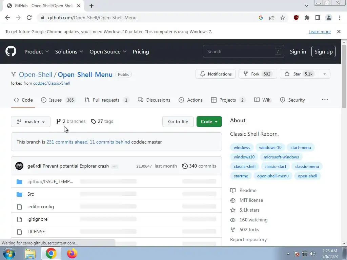Star the repository
Viewport: 347px width, 260px height.
point(300,74)
